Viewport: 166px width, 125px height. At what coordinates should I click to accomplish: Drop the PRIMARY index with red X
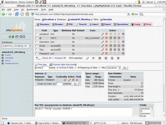73,80
